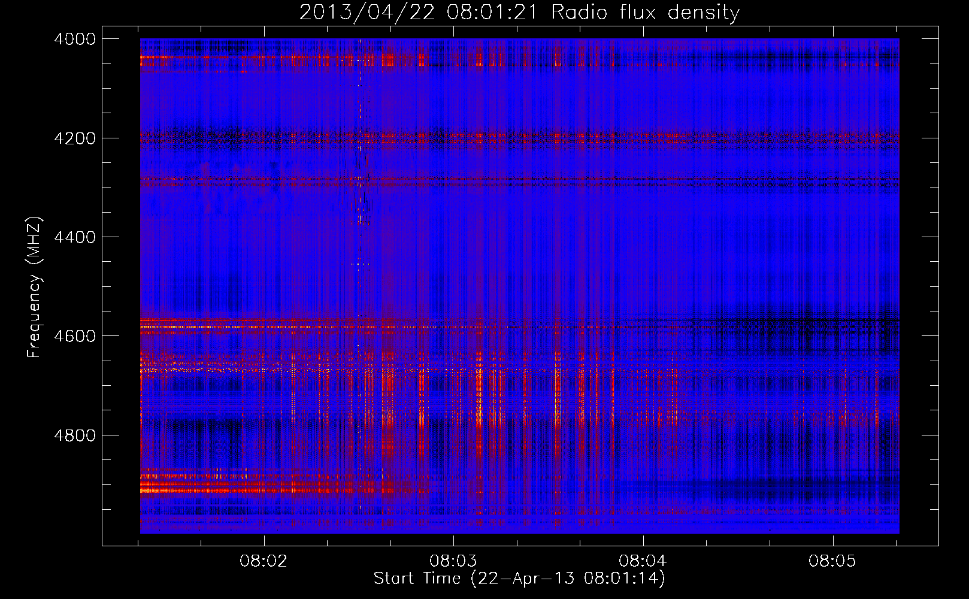
Task: Click the 08:05 time tick label
Action: 832,561
